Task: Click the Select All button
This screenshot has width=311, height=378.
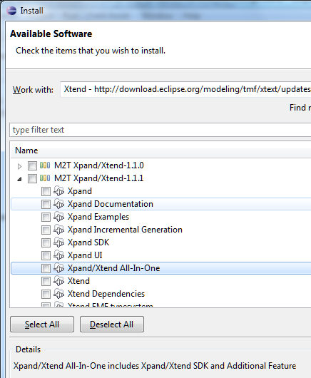Action: [x=42, y=325]
